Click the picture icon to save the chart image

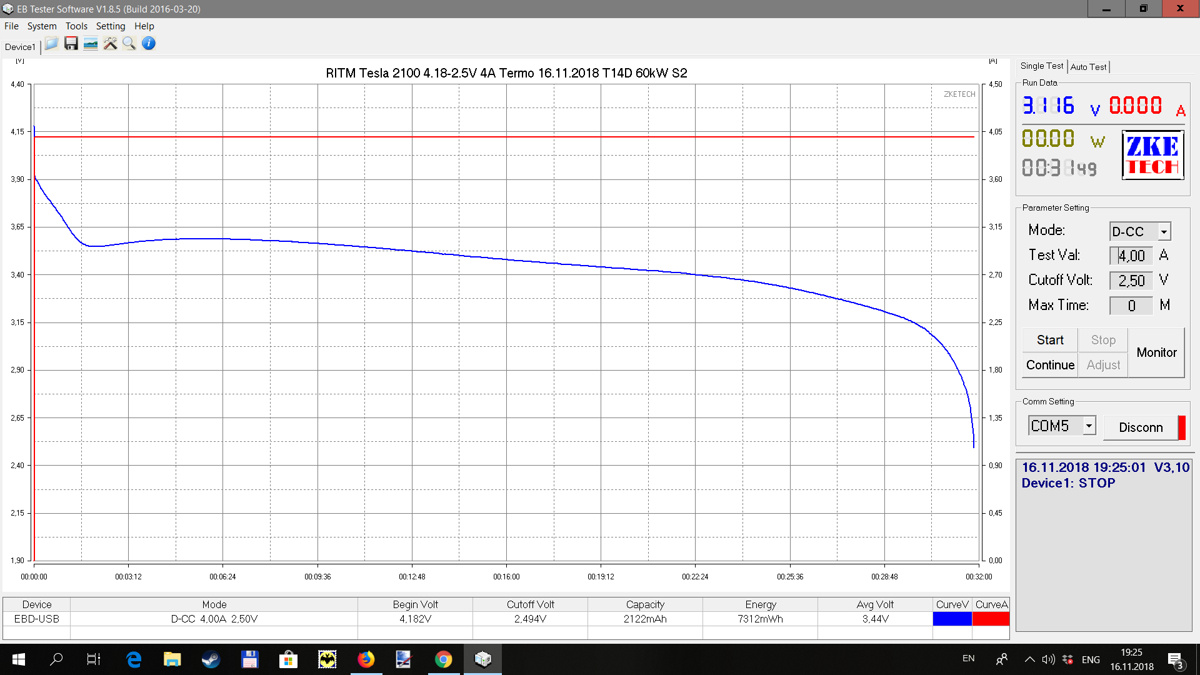tap(91, 44)
